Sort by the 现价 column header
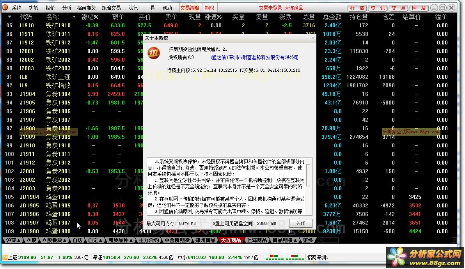This screenshot has height=269, width=465. coord(118,17)
